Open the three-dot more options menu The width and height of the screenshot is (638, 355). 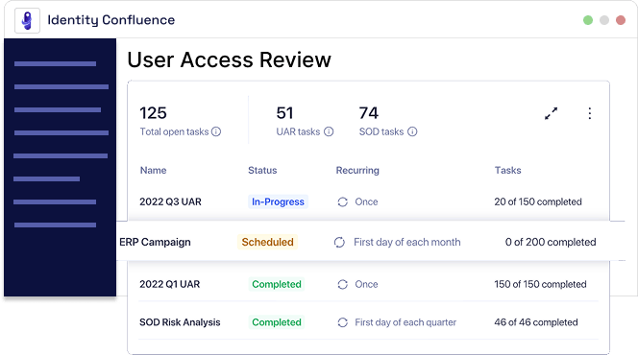pyautogui.click(x=590, y=113)
